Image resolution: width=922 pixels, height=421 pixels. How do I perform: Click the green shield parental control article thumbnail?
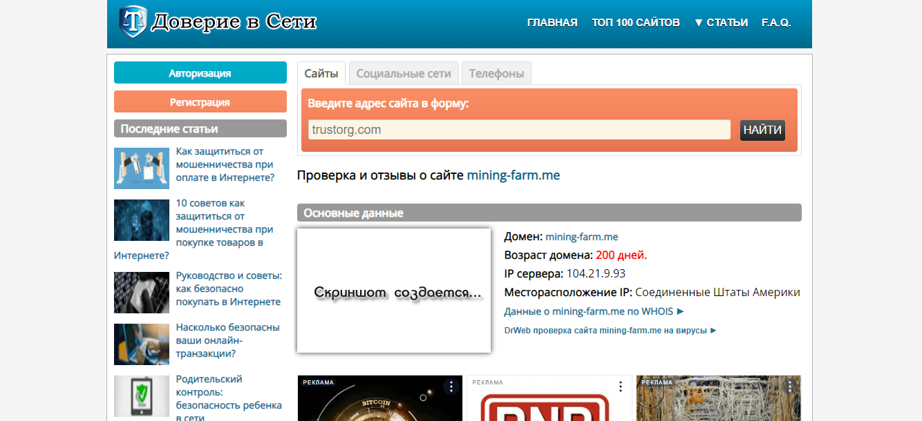pyautogui.click(x=141, y=396)
